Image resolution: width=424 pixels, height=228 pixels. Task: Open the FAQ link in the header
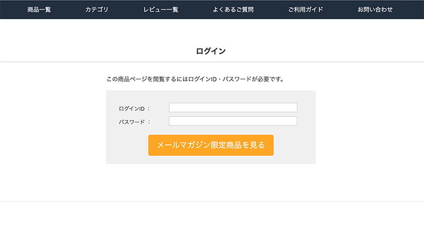click(x=233, y=10)
